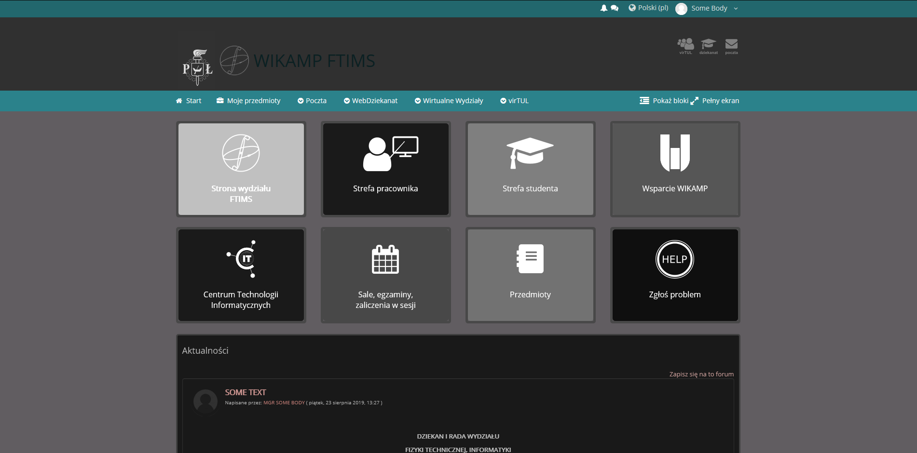917x453 pixels.
Task: Click WIKAMP FTIMS site title
Action: coord(315,61)
